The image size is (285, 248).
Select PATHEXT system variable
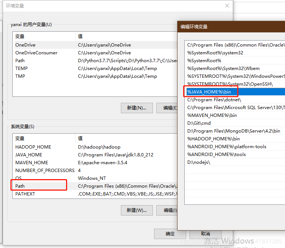(x=95, y=194)
